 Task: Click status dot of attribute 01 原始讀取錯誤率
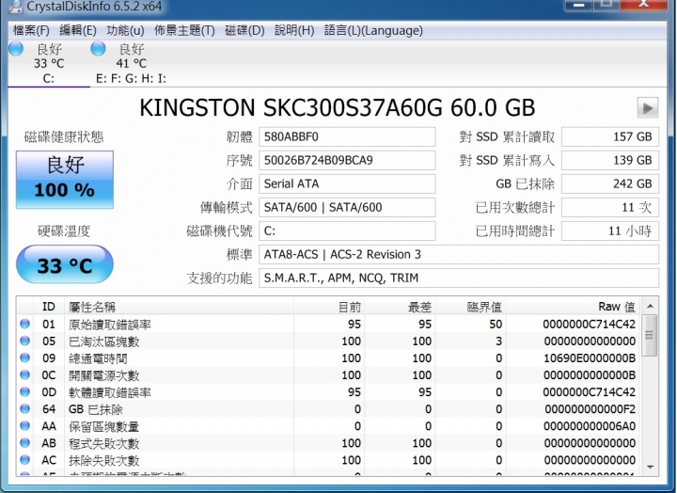(x=25, y=324)
